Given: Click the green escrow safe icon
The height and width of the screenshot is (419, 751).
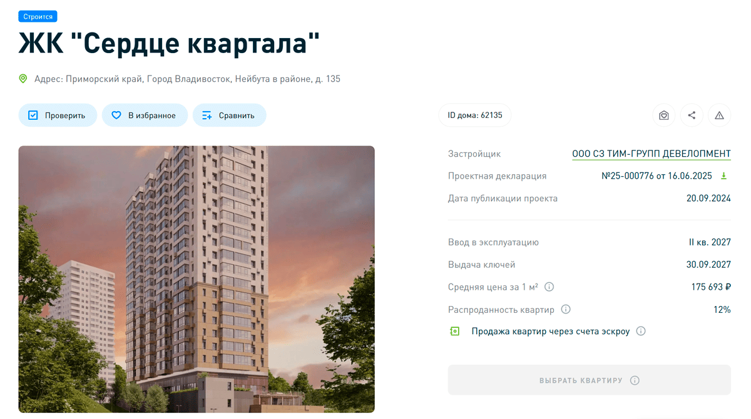Looking at the screenshot, I should click(455, 332).
